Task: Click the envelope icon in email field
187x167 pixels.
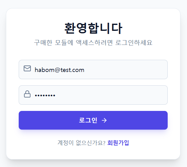Action: [27, 69]
